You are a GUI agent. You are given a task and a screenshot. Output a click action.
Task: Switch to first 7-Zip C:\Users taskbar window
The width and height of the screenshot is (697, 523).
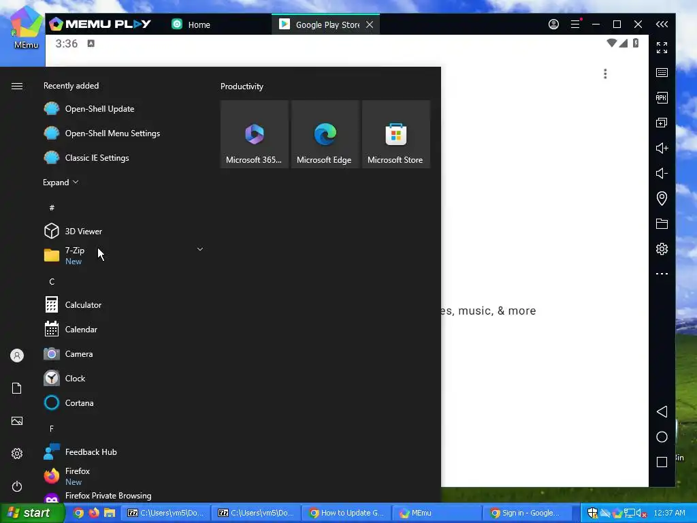tap(165, 513)
